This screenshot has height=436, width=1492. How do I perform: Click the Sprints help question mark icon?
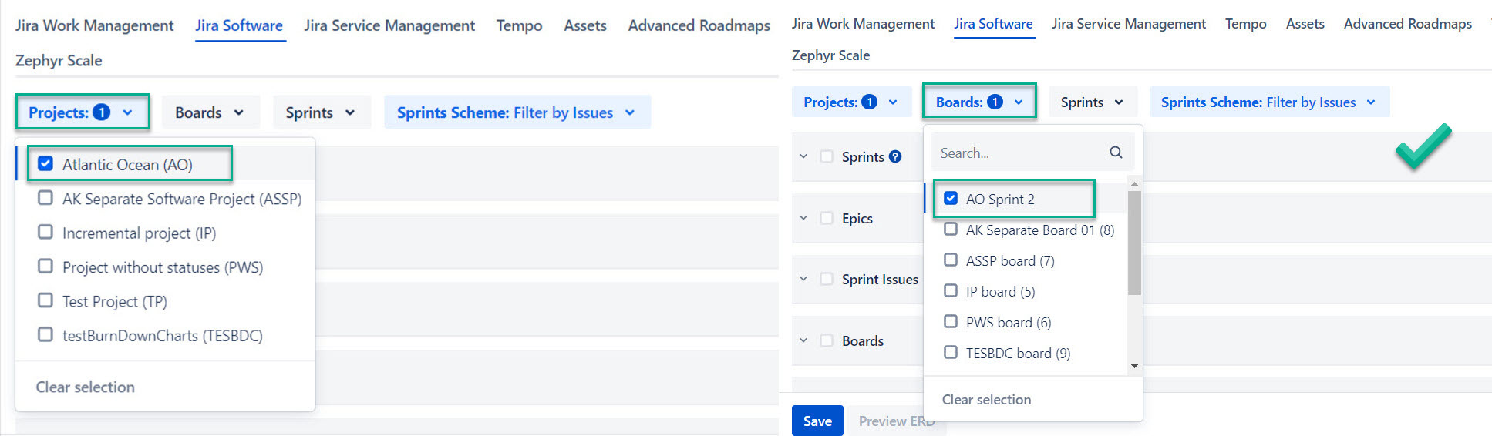[x=895, y=156]
